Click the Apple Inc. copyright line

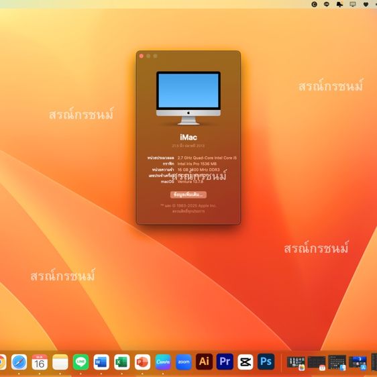[188, 205]
